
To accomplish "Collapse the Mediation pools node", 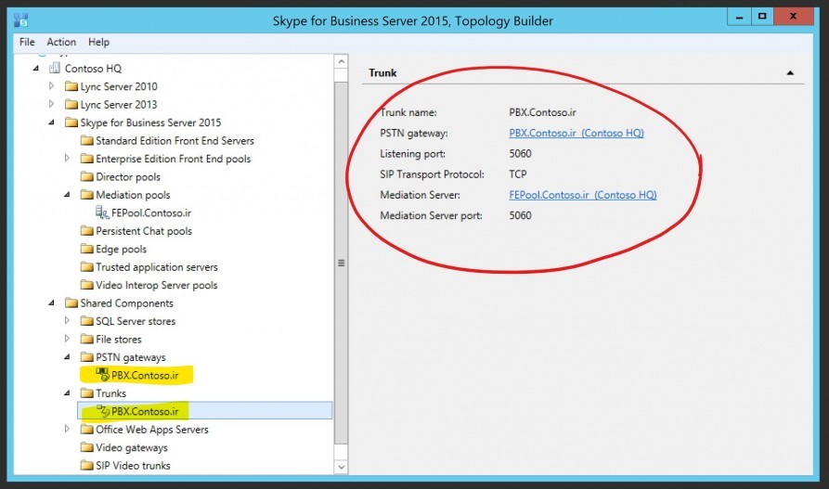I will pyautogui.click(x=67, y=195).
